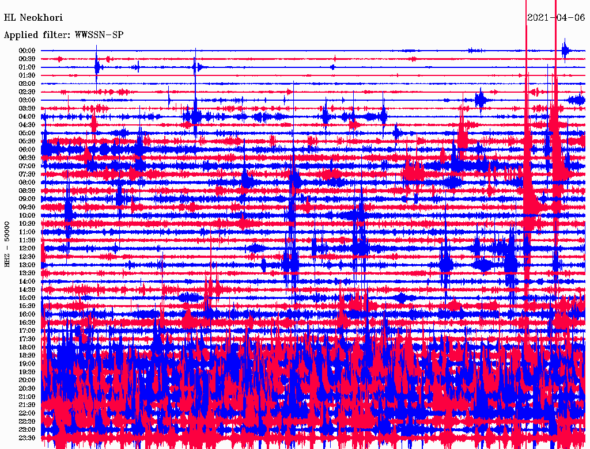
Task: Select the 16:00 time label
Action: click(27, 314)
